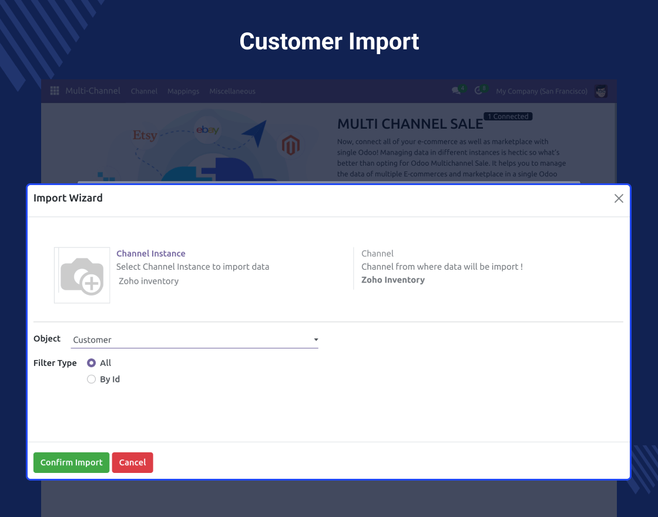
Task: Click Confirm Import button
Action: 71,462
